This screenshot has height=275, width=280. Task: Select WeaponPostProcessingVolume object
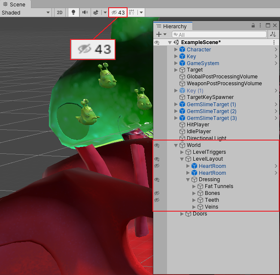224,84
